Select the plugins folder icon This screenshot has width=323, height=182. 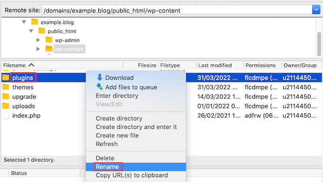[6, 78]
